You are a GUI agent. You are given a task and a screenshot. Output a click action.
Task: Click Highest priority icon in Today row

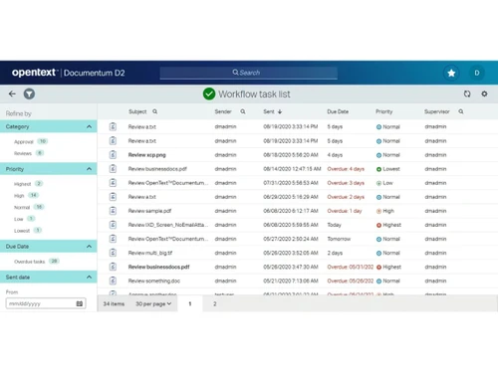pos(378,225)
